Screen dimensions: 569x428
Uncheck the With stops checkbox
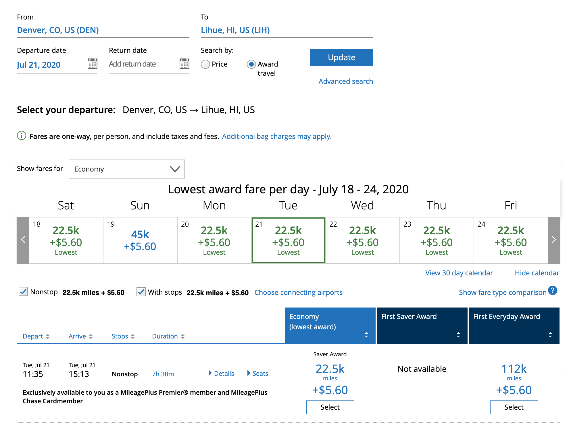tap(141, 292)
